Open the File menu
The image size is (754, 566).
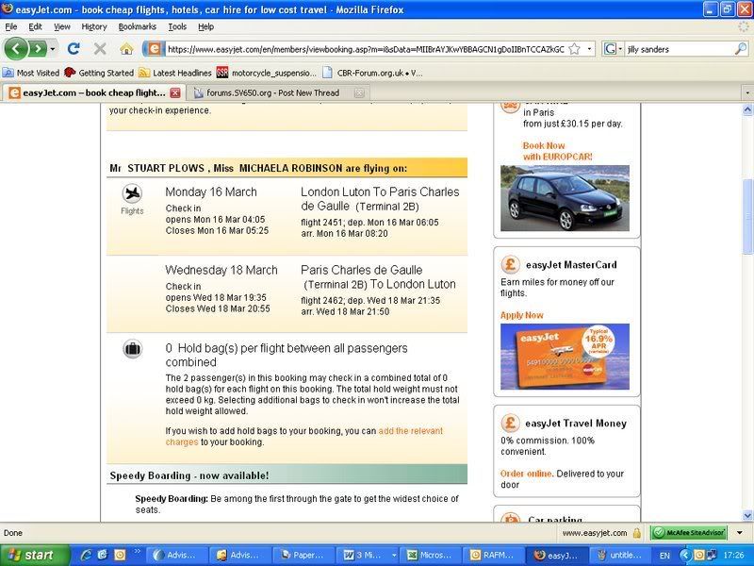point(11,26)
